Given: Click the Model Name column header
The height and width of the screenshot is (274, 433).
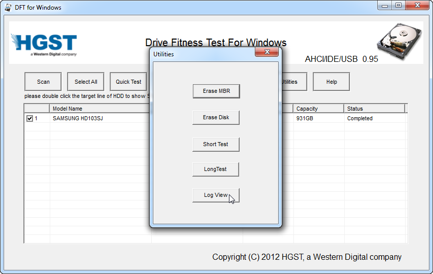Looking at the screenshot, I should (101, 109).
